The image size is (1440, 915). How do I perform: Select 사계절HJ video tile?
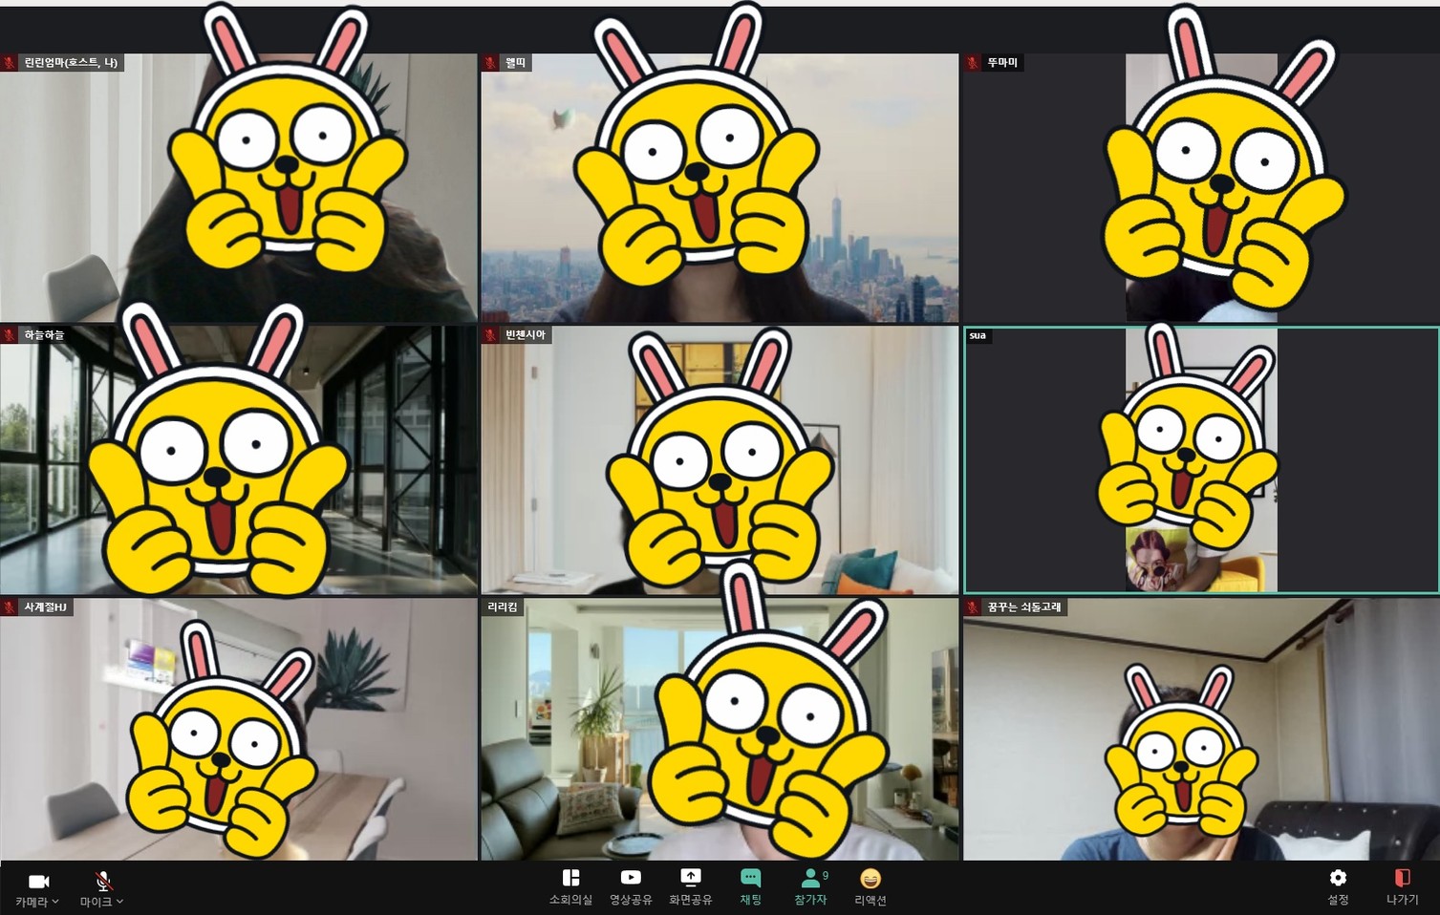click(238, 730)
